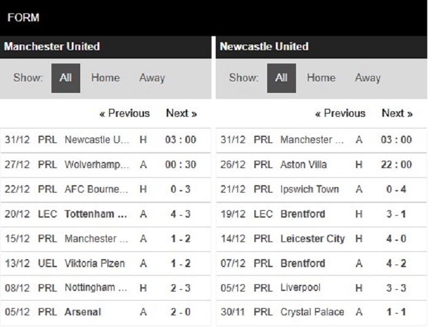Viewport: 429px width, 327px height.
Task: Open Crystal Palace match on 30/11
Action: (312, 312)
